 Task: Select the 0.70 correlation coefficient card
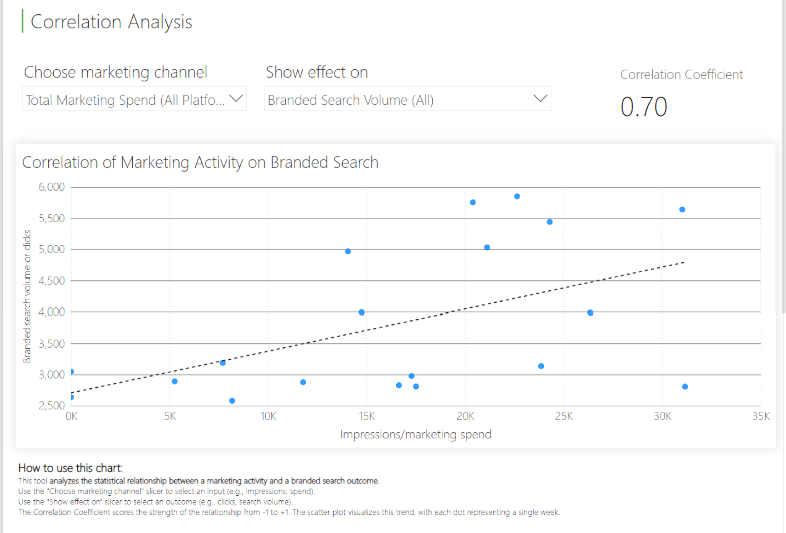point(644,107)
